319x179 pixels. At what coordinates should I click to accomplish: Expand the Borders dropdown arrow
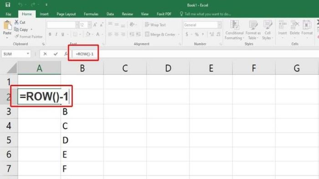(80, 34)
